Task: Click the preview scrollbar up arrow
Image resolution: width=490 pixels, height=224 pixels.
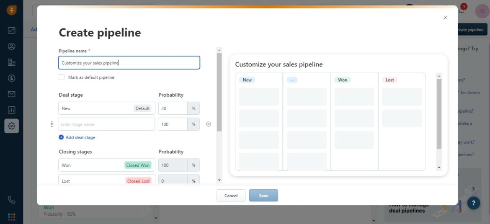Action: pos(439,76)
